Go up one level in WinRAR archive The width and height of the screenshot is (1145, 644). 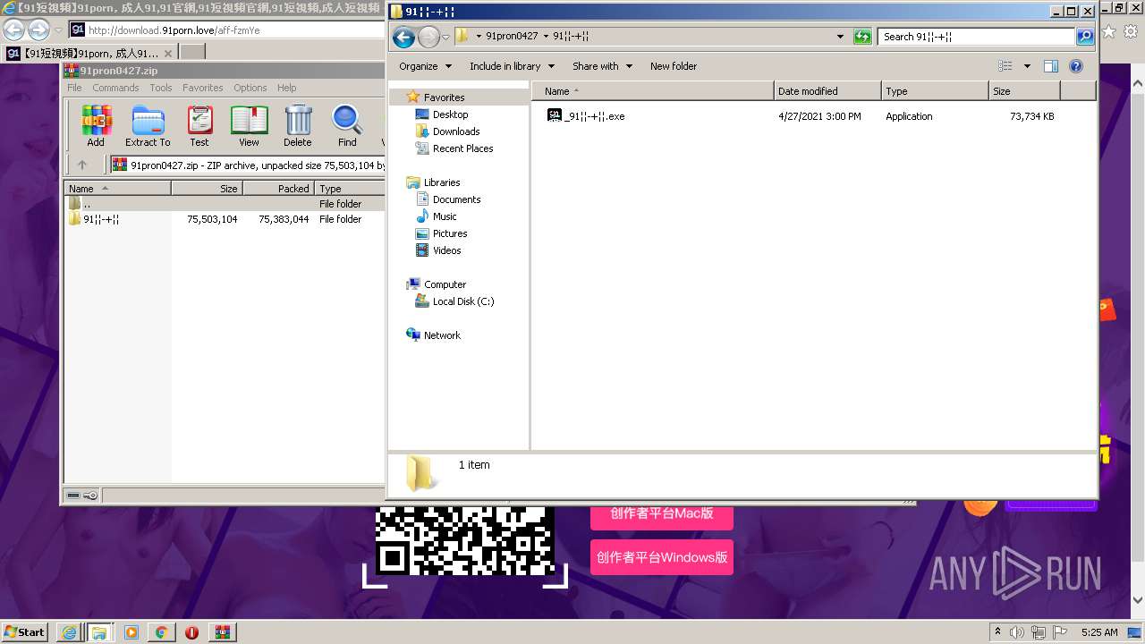pos(82,165)
